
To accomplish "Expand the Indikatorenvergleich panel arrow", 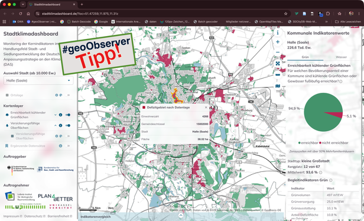I will (181, 215).
